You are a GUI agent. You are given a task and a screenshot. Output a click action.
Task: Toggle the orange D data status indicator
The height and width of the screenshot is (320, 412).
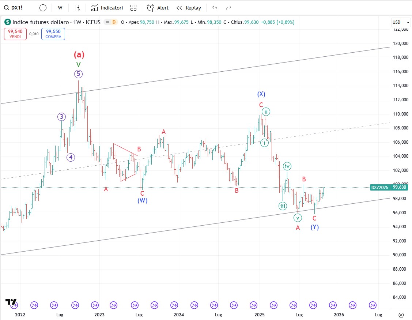[x=114, y=22]
